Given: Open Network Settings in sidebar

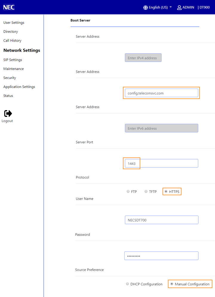Looking at the screenshot, I should (x=22, y=50).
